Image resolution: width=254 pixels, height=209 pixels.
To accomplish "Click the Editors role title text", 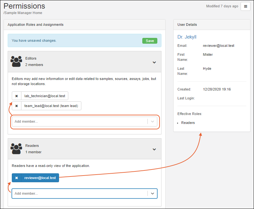I will pos(31,58).
